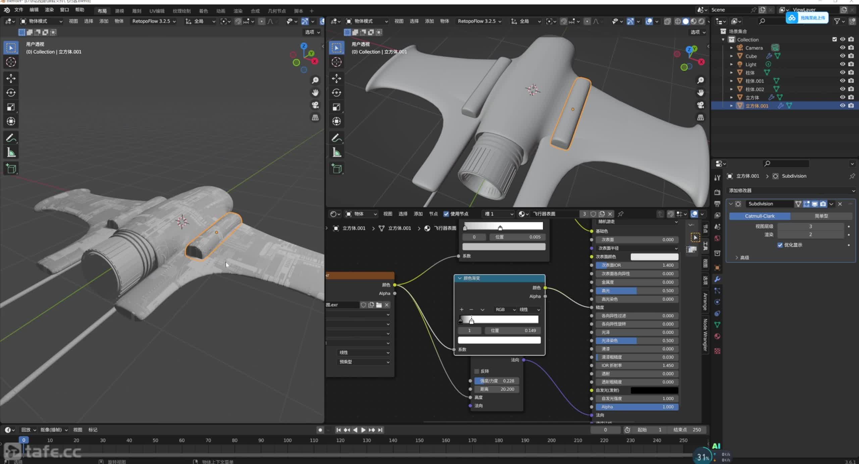The image size is (859, 464).
Task: Open Tool properties tab icon
Action: (717, 178)
